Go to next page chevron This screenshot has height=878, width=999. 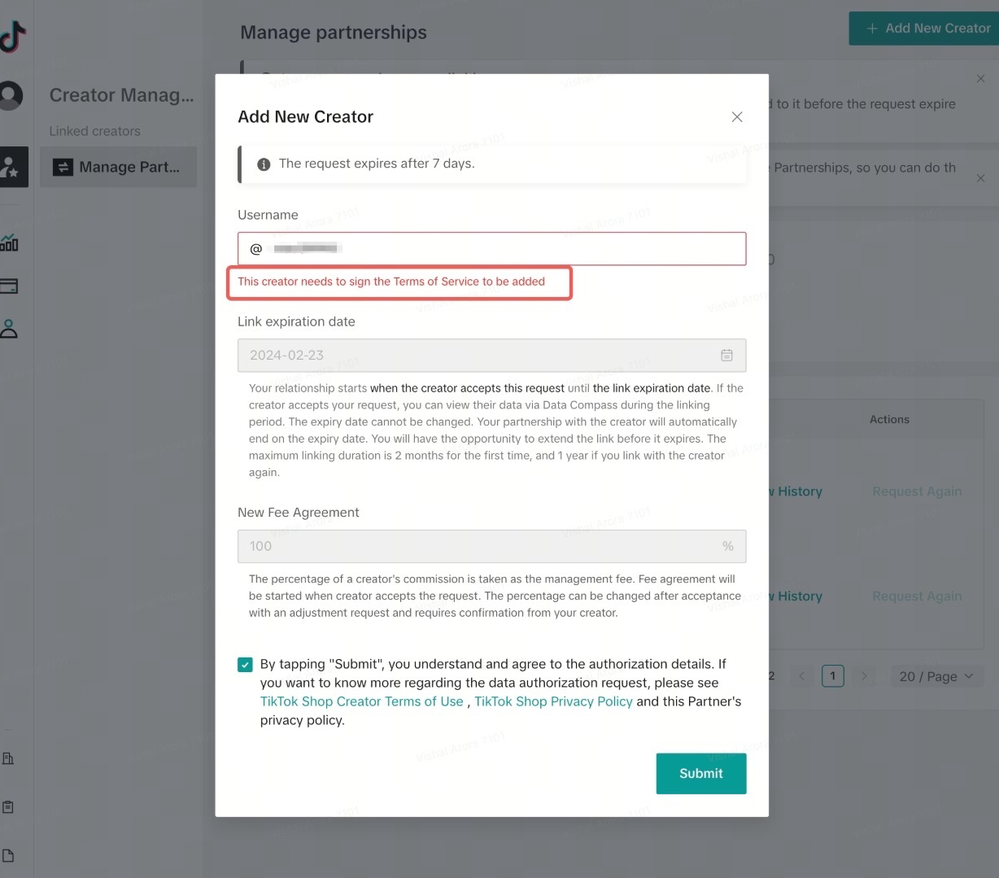pos(864,676)
